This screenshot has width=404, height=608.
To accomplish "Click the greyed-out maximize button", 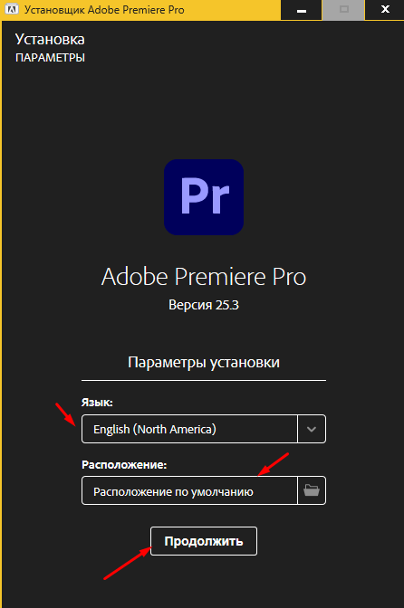I will point(343,10).
